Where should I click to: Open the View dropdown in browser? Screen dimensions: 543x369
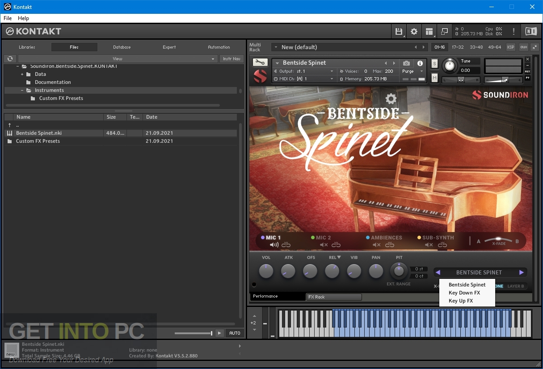point(118,58)
